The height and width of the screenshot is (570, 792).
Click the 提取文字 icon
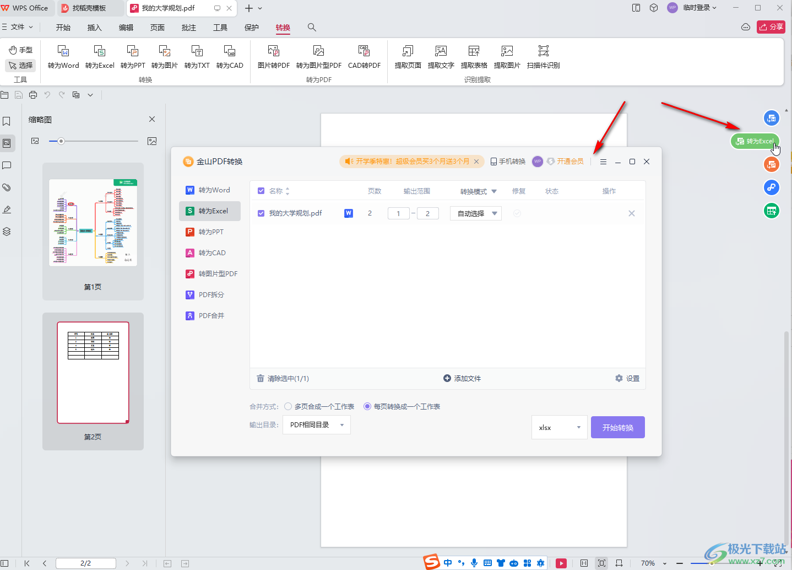441,57
